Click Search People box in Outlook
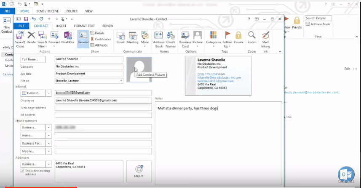Image resolution: width=361 pixels, height=188 pixels. pyautogui.click(x=318, y=18)
